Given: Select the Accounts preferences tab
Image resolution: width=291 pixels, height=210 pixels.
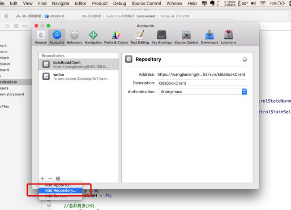Looking at the screenshot, I should [57, 38].
